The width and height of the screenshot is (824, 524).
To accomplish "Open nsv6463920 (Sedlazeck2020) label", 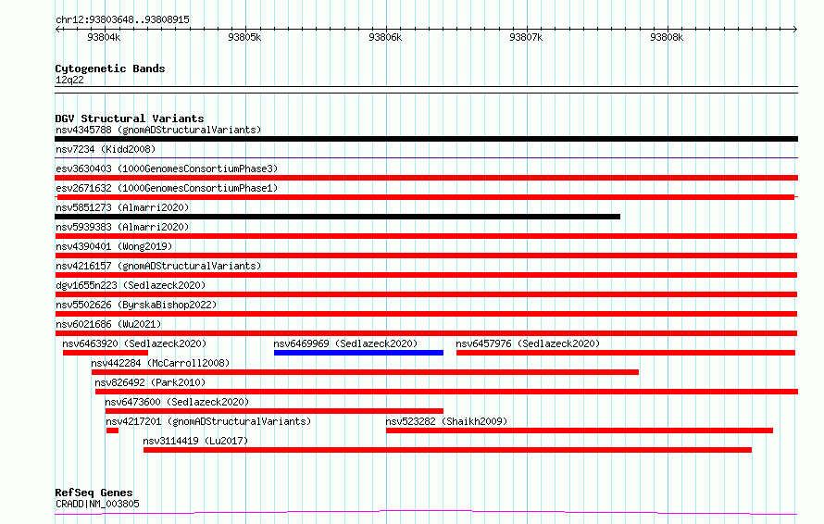I will (x=134, y=343).
